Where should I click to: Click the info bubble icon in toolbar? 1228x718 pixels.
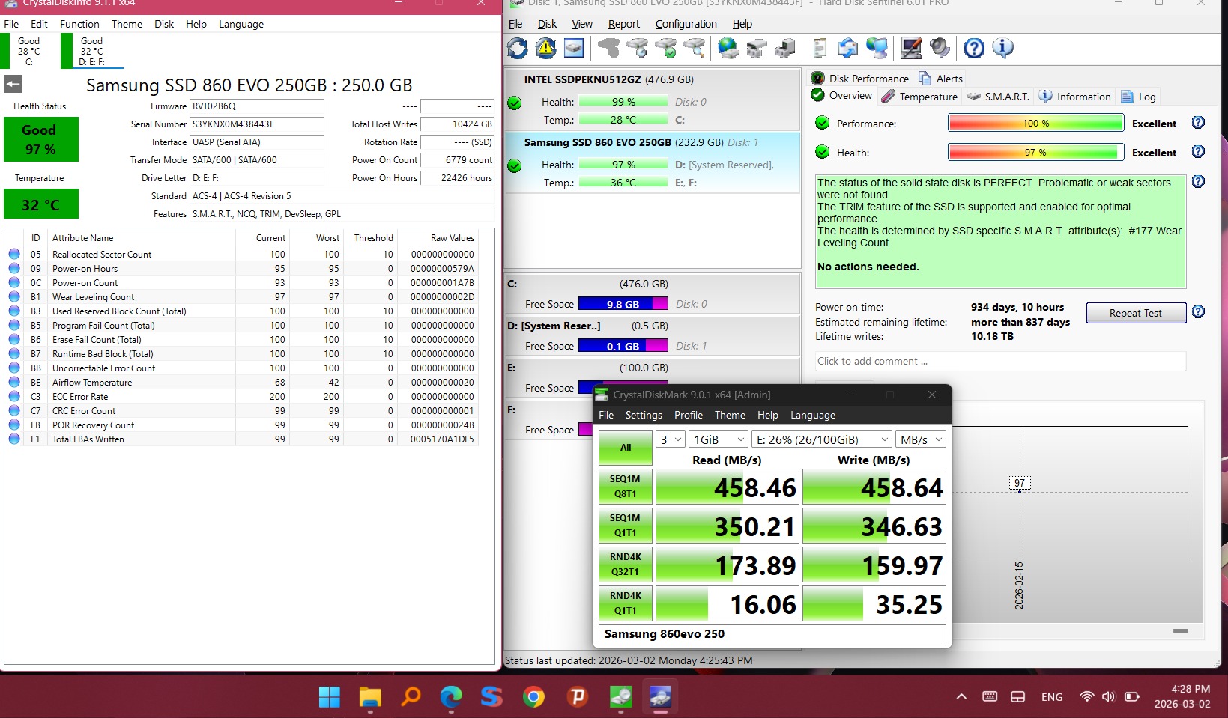(x=1002, y=49)
